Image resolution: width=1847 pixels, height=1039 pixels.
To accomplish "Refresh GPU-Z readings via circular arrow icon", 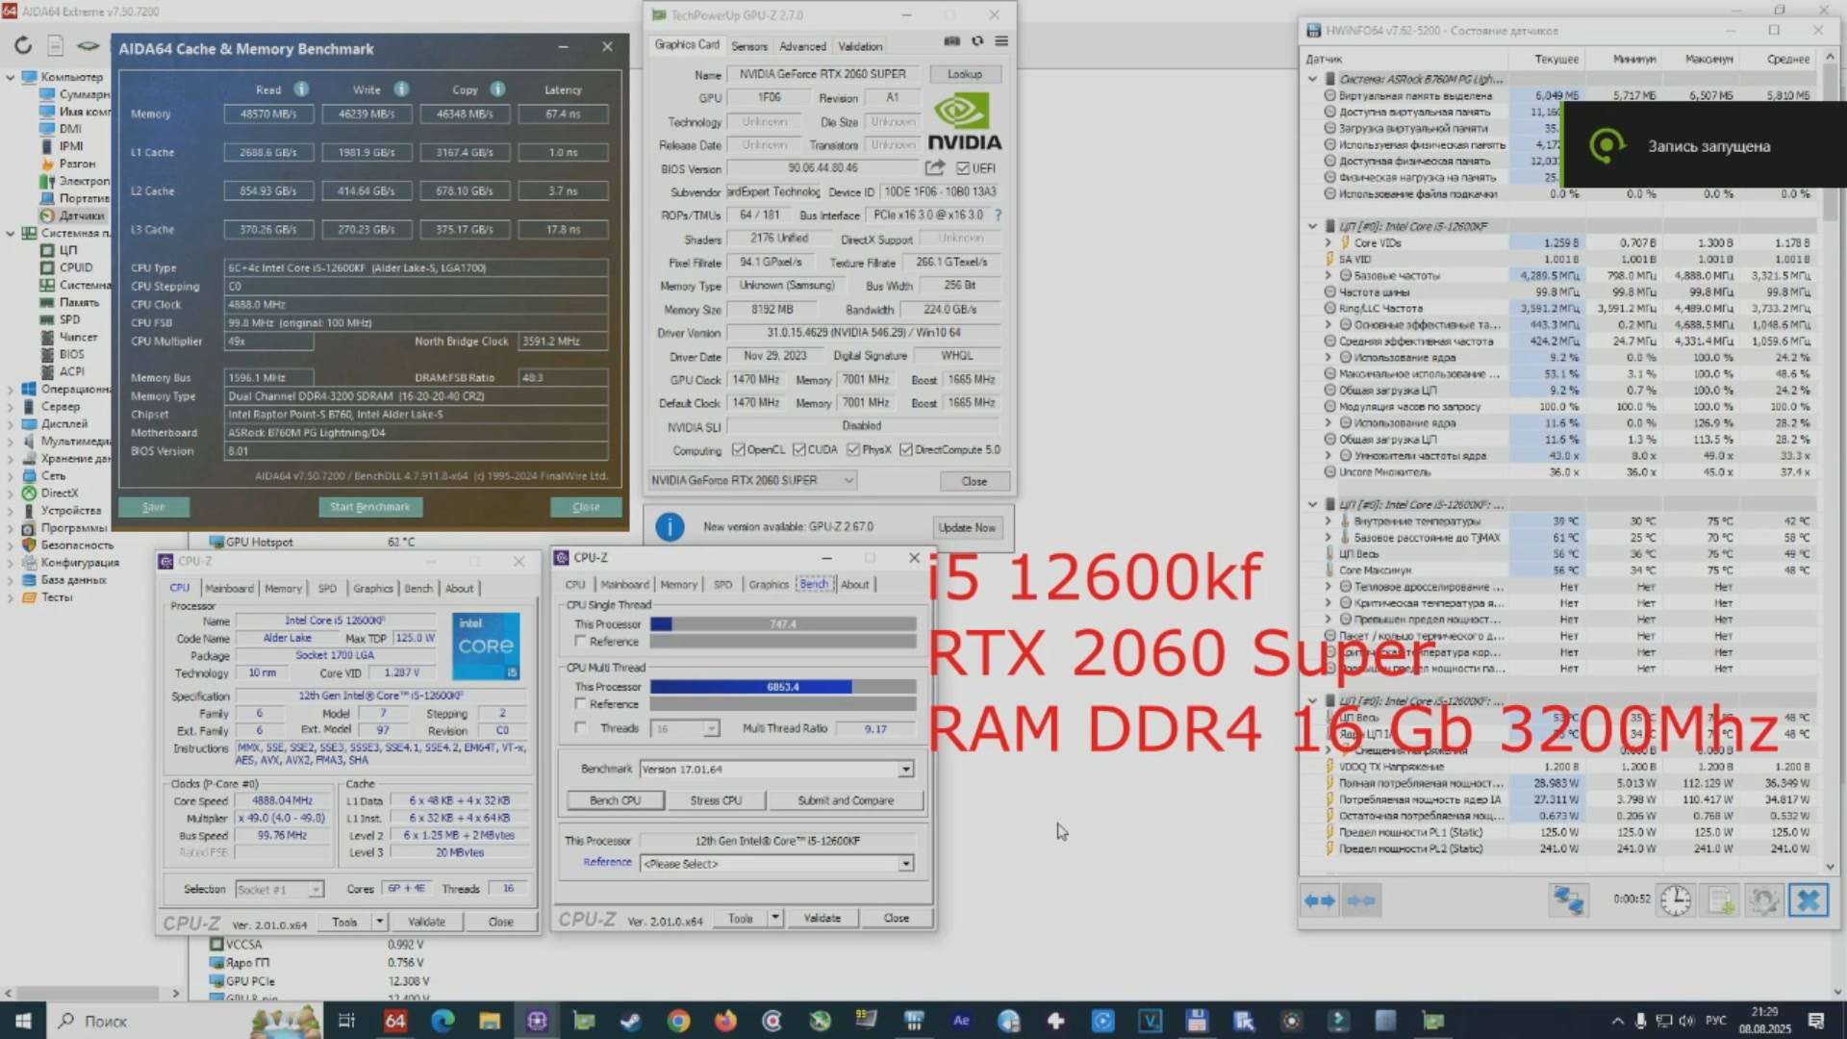I will click(x=976, y=41).
